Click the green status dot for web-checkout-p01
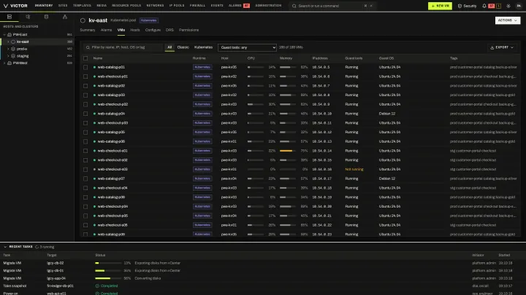Screen dimensions: 526x295 pyautogui.click(x=94, y=76)
